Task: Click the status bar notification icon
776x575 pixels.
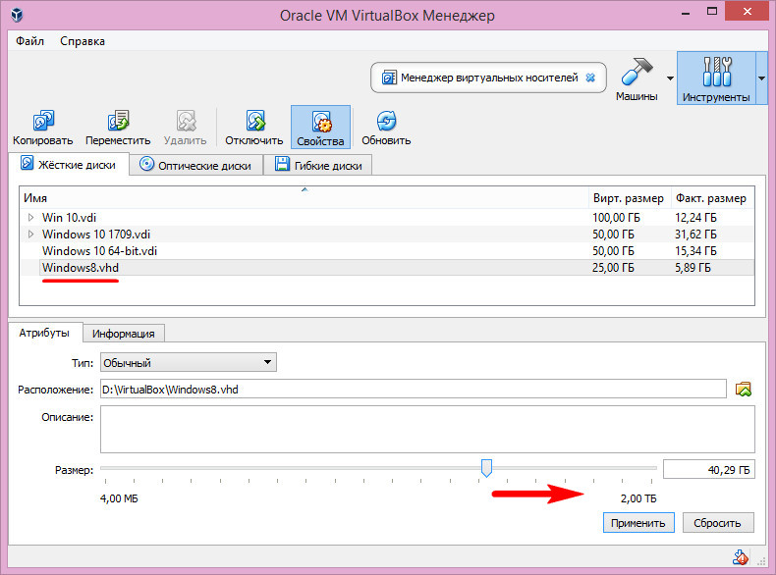Action: coord(741,557)
